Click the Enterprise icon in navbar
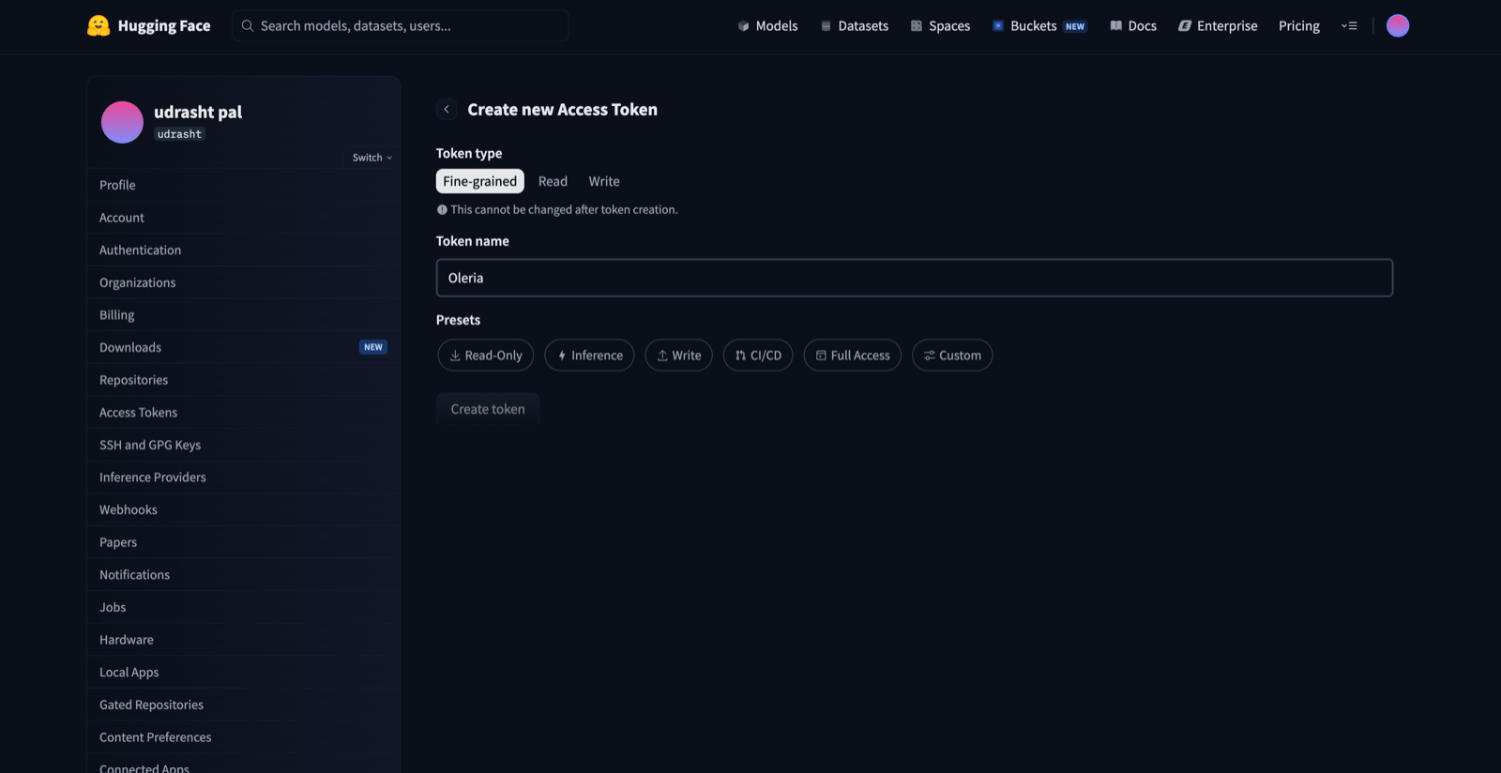Viewport: 1501px width, 773px height. [1185, 25]
